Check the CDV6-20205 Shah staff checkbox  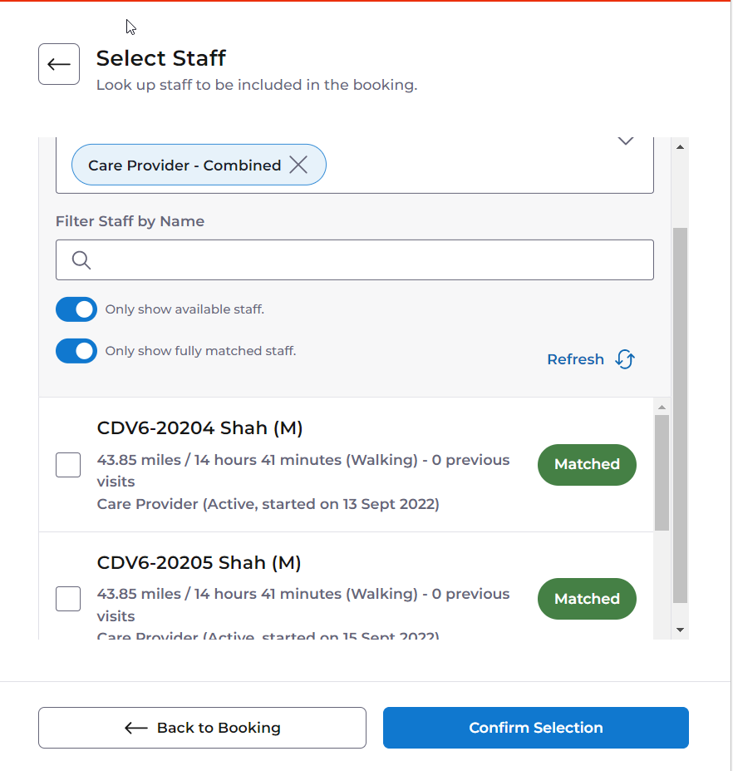(68, 598)
